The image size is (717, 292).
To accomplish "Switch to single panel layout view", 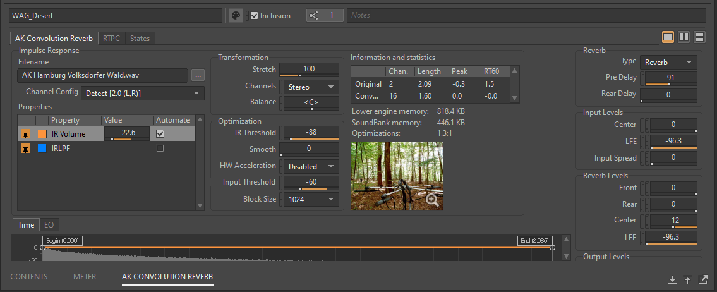I will pyautogui.click(x=668, y=37).
